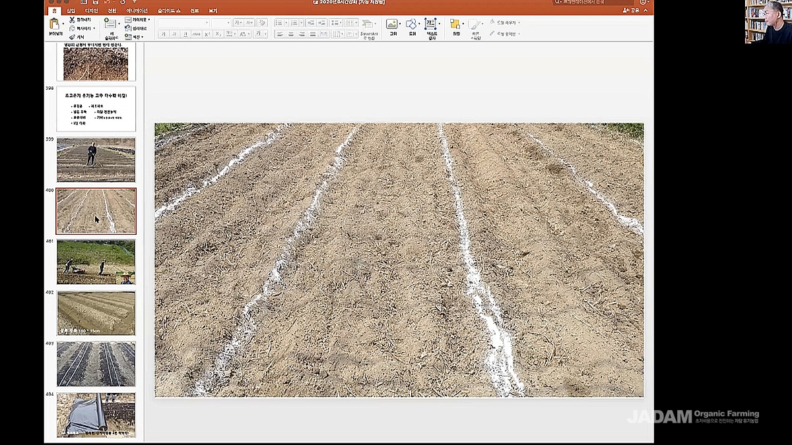The height and width of the screenshot is (445, 792).
Task: Expand the 복사하기 copy dropdown arrow
Action: [x=94, y=28]
